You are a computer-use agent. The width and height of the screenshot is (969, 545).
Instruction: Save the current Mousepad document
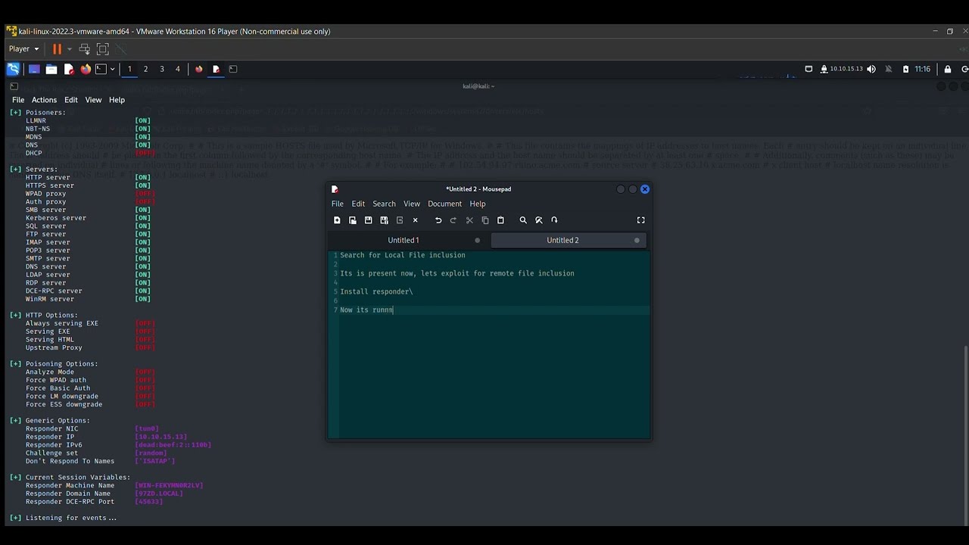tap(368, 220)
